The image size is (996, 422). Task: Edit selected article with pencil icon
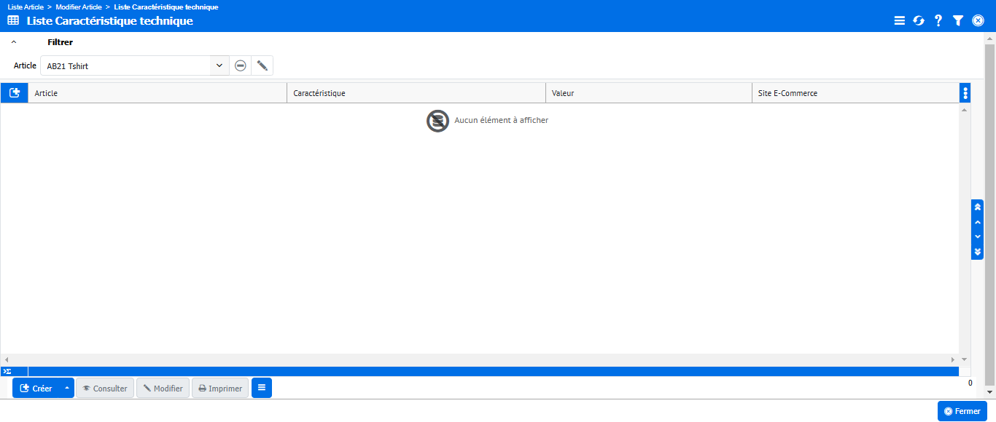[x=262, y=65]
